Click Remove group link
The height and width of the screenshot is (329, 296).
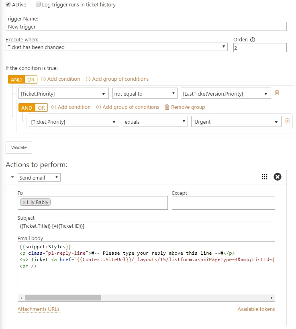pyautogui.click(x=188, y=107)
